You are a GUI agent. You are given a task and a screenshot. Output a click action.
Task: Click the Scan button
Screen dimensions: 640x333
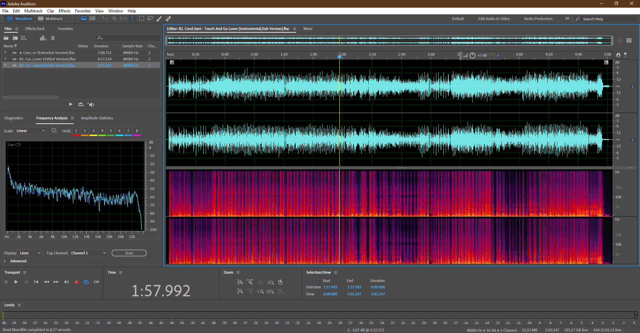(x=129, y=253)
